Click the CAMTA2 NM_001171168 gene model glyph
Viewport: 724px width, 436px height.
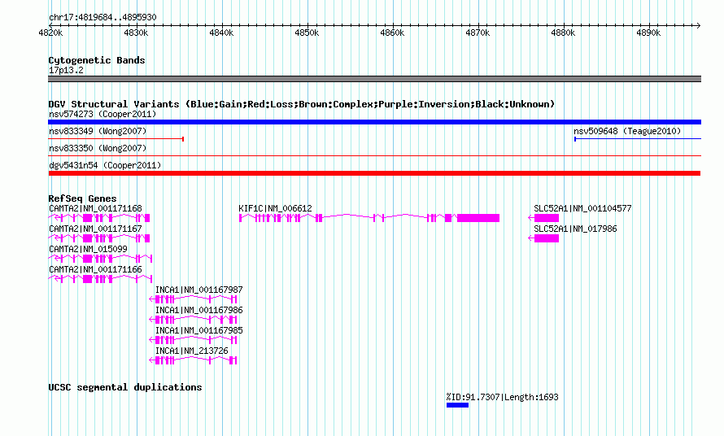(x=98, y=218)
